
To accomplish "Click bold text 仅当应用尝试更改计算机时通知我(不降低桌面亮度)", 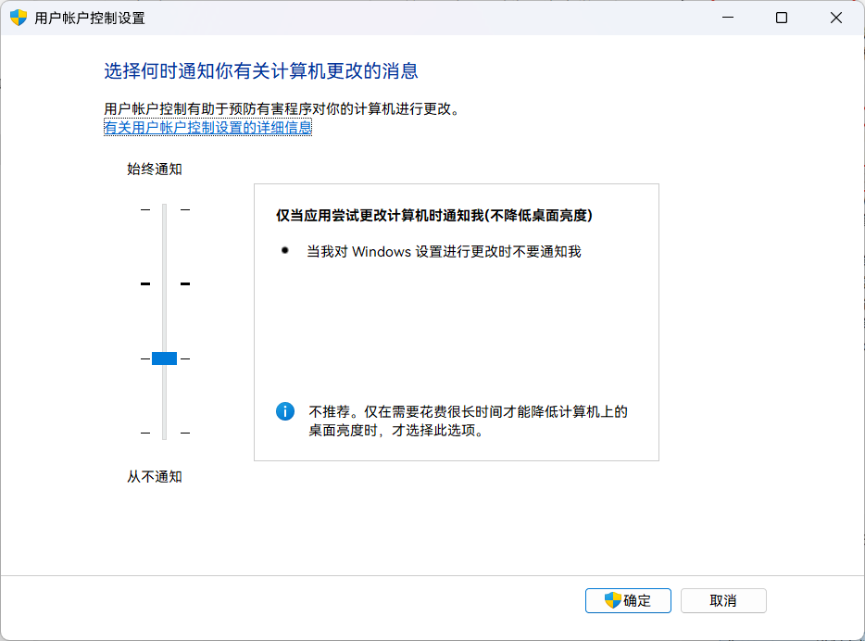I will click(434, 215).
